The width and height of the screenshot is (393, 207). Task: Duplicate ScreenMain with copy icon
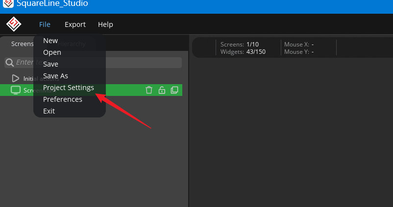(x=174, y=90)
